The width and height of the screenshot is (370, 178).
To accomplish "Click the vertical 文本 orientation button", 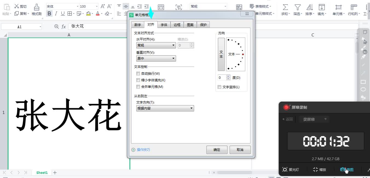I will click(x=221, y=54).
